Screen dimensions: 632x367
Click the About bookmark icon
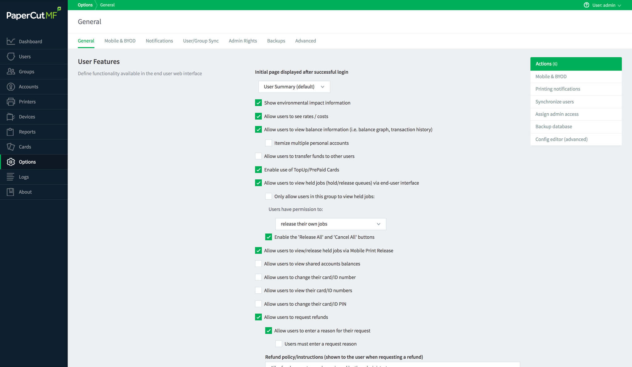(11, 192)
